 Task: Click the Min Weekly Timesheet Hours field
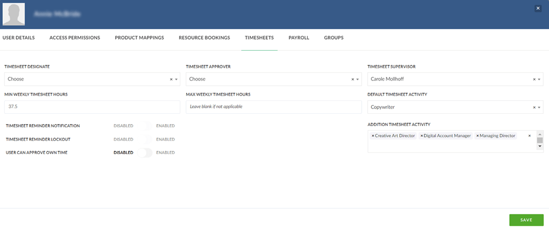[92, 107]
